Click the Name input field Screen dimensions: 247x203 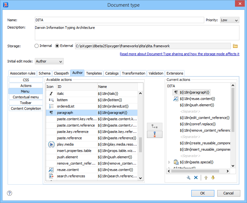(119, 20)
